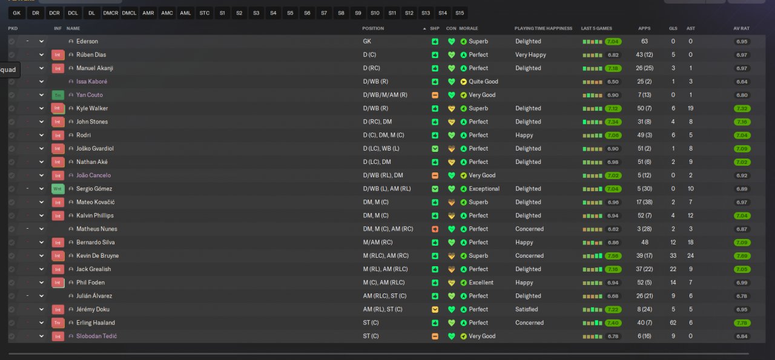Toggle the picked checkbox for Erling Haaland
Viewport: 775px width, 360px height.
tap(12, 322)
